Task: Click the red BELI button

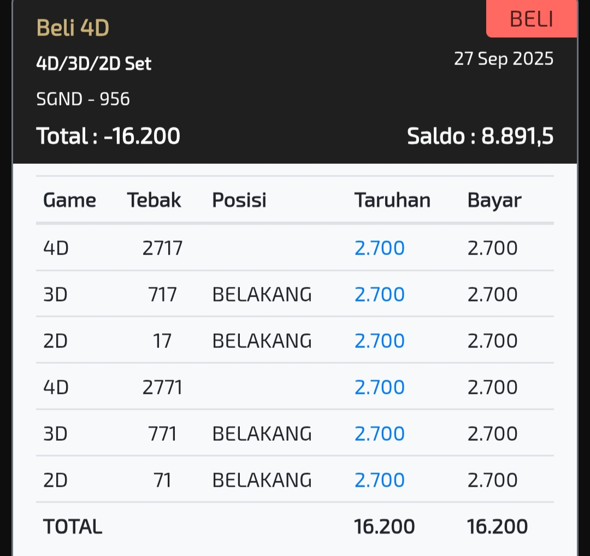Action: [x=531, y=19]
